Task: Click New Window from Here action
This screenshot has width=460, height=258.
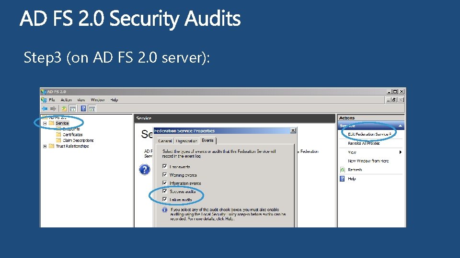Action: point(368,161)
